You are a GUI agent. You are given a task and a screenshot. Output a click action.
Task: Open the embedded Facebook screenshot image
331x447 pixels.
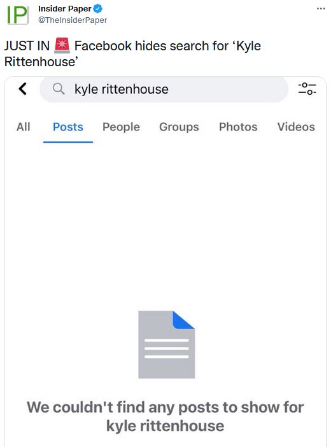pos(165,262)
